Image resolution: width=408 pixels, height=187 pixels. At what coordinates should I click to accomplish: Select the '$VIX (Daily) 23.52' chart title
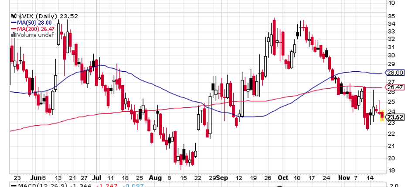point(48,16)
